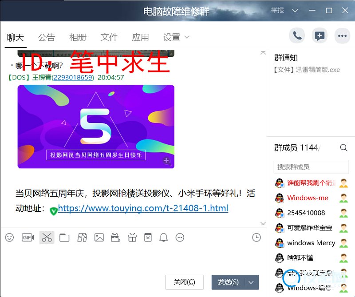
Task: Select member Windows-me name
Action: 308,198
